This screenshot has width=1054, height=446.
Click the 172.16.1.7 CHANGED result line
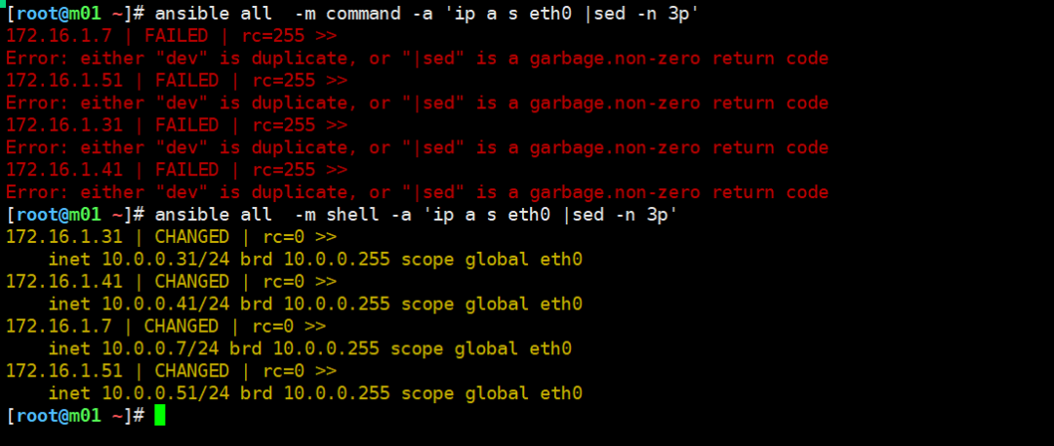tap(166, 326)
